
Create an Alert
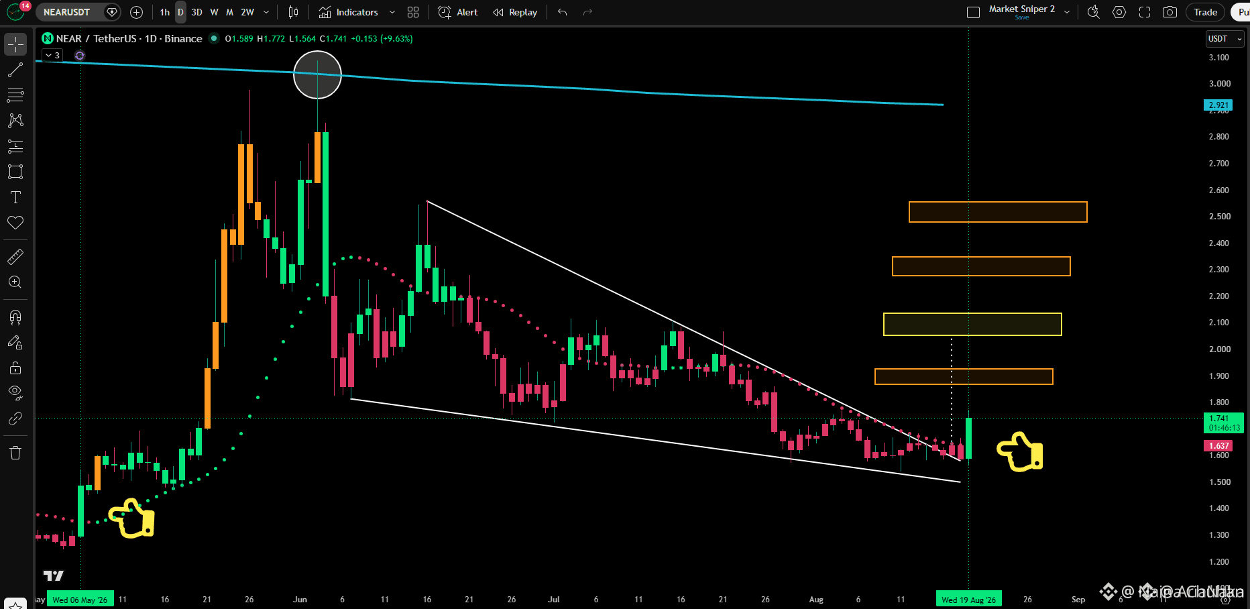(458, 12)
